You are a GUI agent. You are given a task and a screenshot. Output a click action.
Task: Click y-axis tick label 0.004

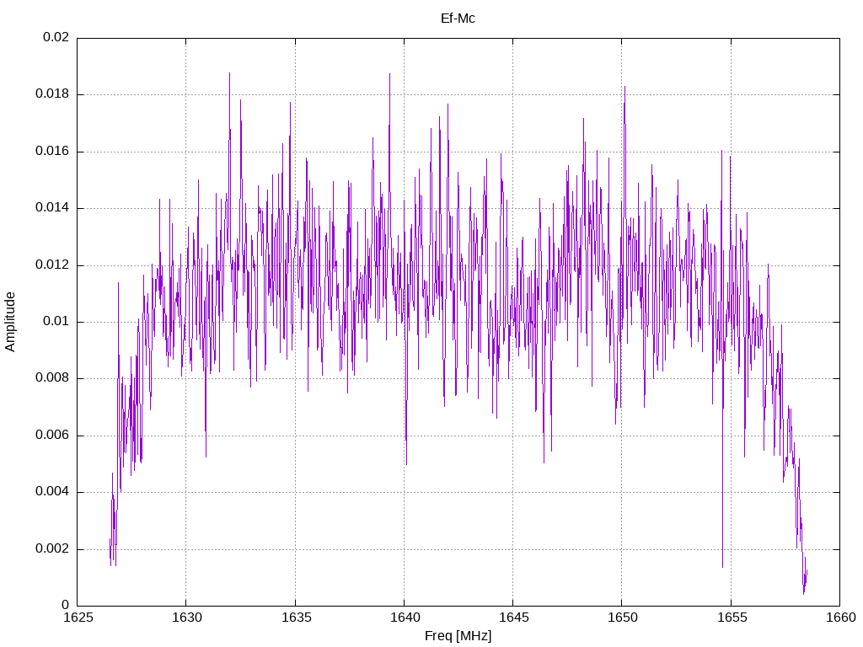click(52, 492)
